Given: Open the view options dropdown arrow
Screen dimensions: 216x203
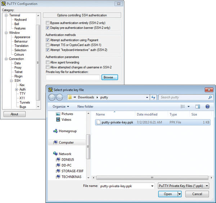Looking at the screenshot, I should coord(189,107).
